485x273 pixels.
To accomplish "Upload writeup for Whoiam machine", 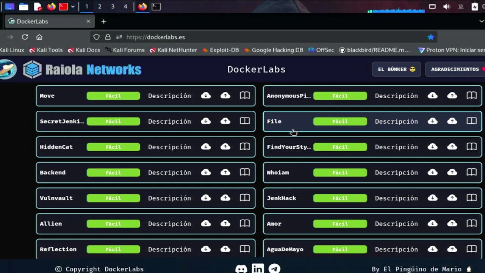I will (x=452, y=172).
